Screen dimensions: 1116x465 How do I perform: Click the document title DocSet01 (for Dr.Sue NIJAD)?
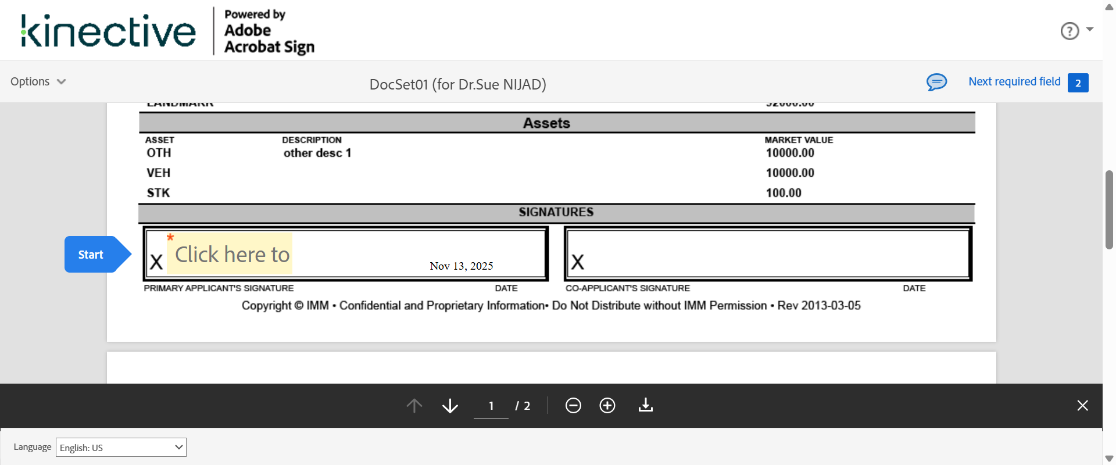point(458,84)
